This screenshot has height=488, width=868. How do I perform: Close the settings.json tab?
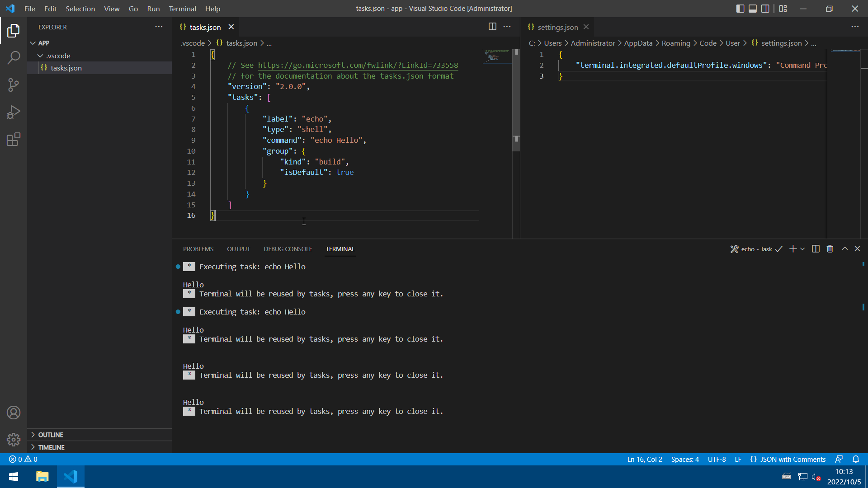586,27
